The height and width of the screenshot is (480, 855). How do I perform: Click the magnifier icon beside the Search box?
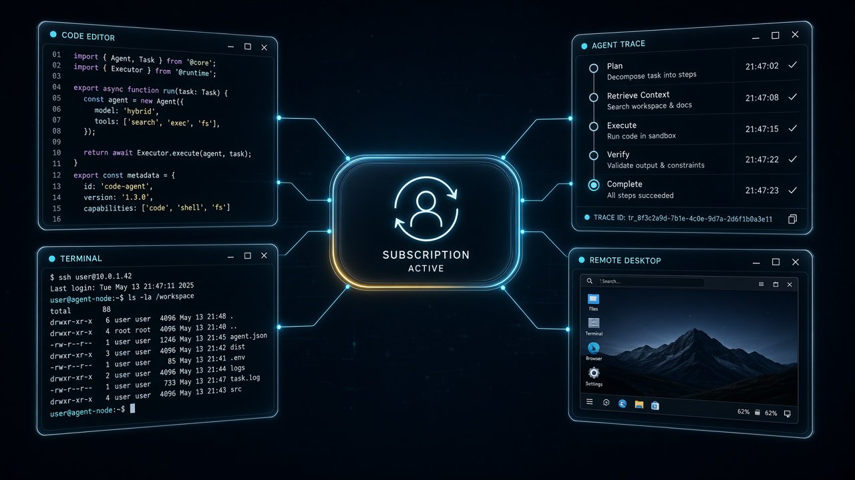[590, 281]
